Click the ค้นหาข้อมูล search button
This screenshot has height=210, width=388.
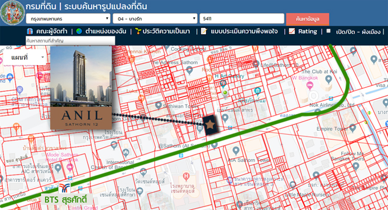tap(308, 19)
